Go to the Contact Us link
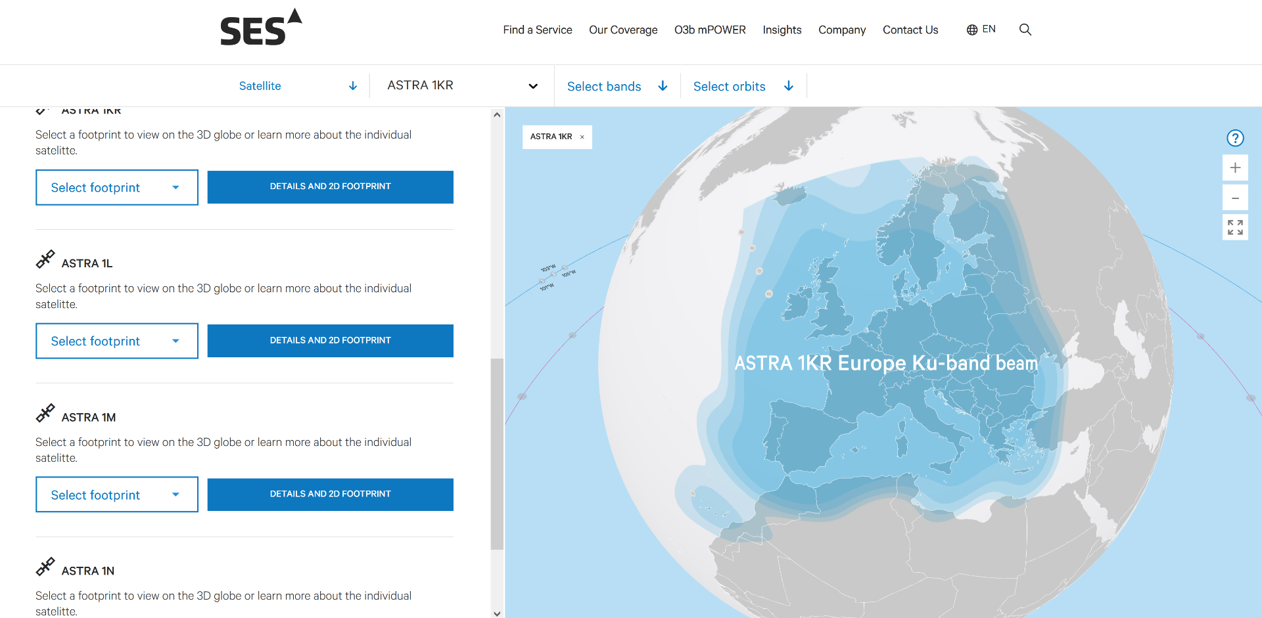Image resolution: width=1262 pixels, height=618 pixels. (x=910, y=30)
